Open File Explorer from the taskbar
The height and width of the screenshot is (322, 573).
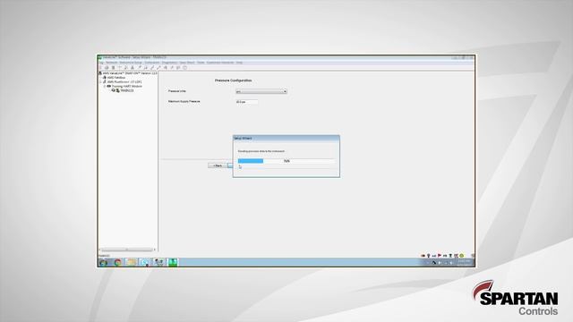[x=132, y=262]
